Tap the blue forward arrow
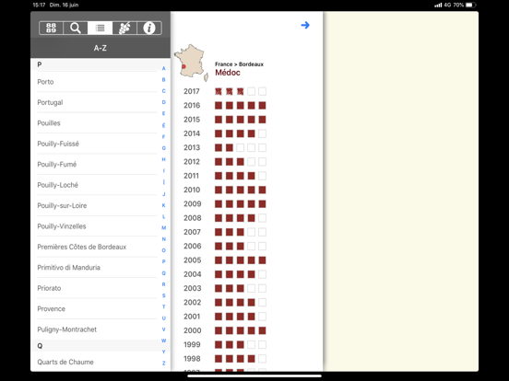This screenshot has width=509, height=381. point(305,25)
